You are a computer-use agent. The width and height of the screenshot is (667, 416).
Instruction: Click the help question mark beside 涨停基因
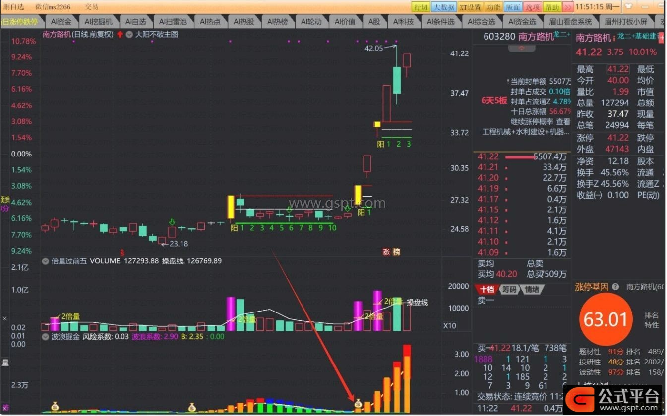615,287
